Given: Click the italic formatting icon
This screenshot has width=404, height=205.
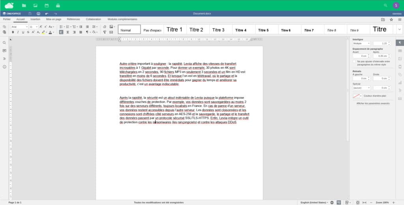Looking at the screenshot, I should click(x=18, y=32).
